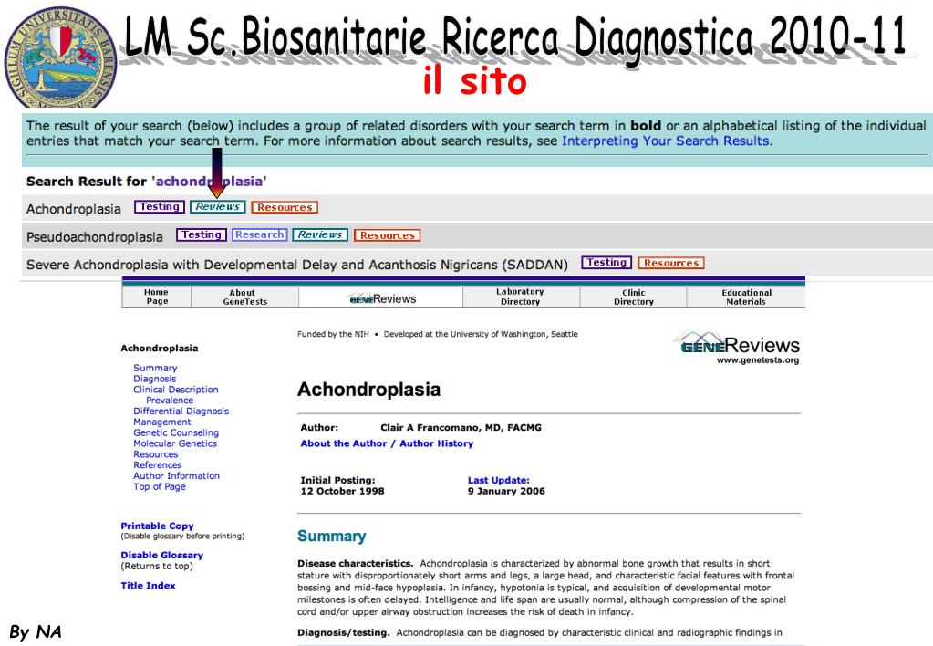Open Resources for Pseudoachondroplasia
The height and width of the screenshot is (646, 933).
point(388,235)
